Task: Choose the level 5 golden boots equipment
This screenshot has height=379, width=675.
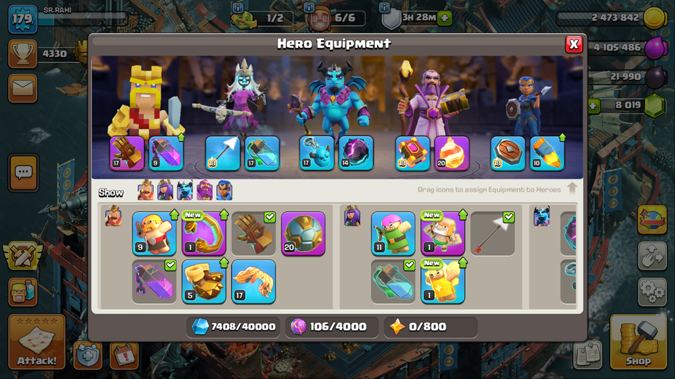Action: (204, 281)
